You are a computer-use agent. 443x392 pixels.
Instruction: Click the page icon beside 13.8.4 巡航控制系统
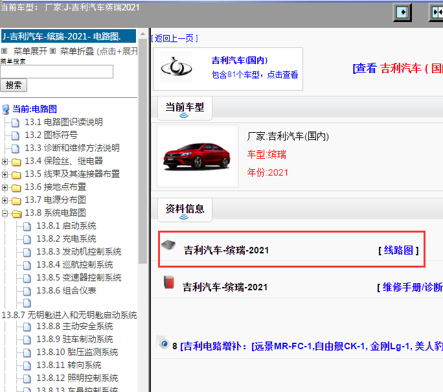(27, 266)
